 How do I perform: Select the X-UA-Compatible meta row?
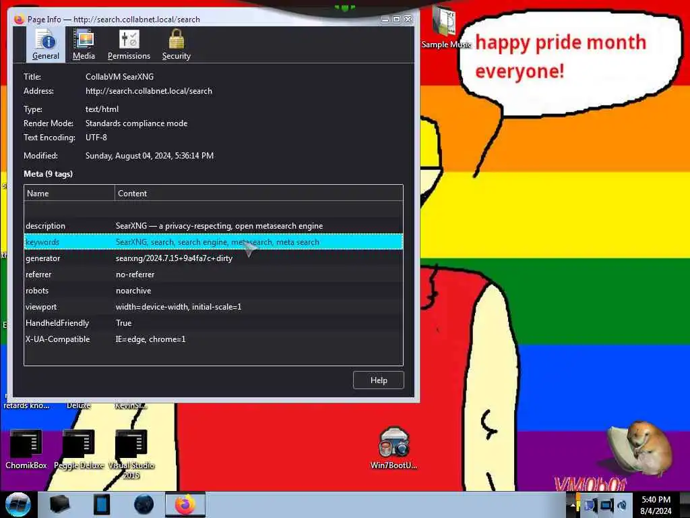click(x=214, y=339)
